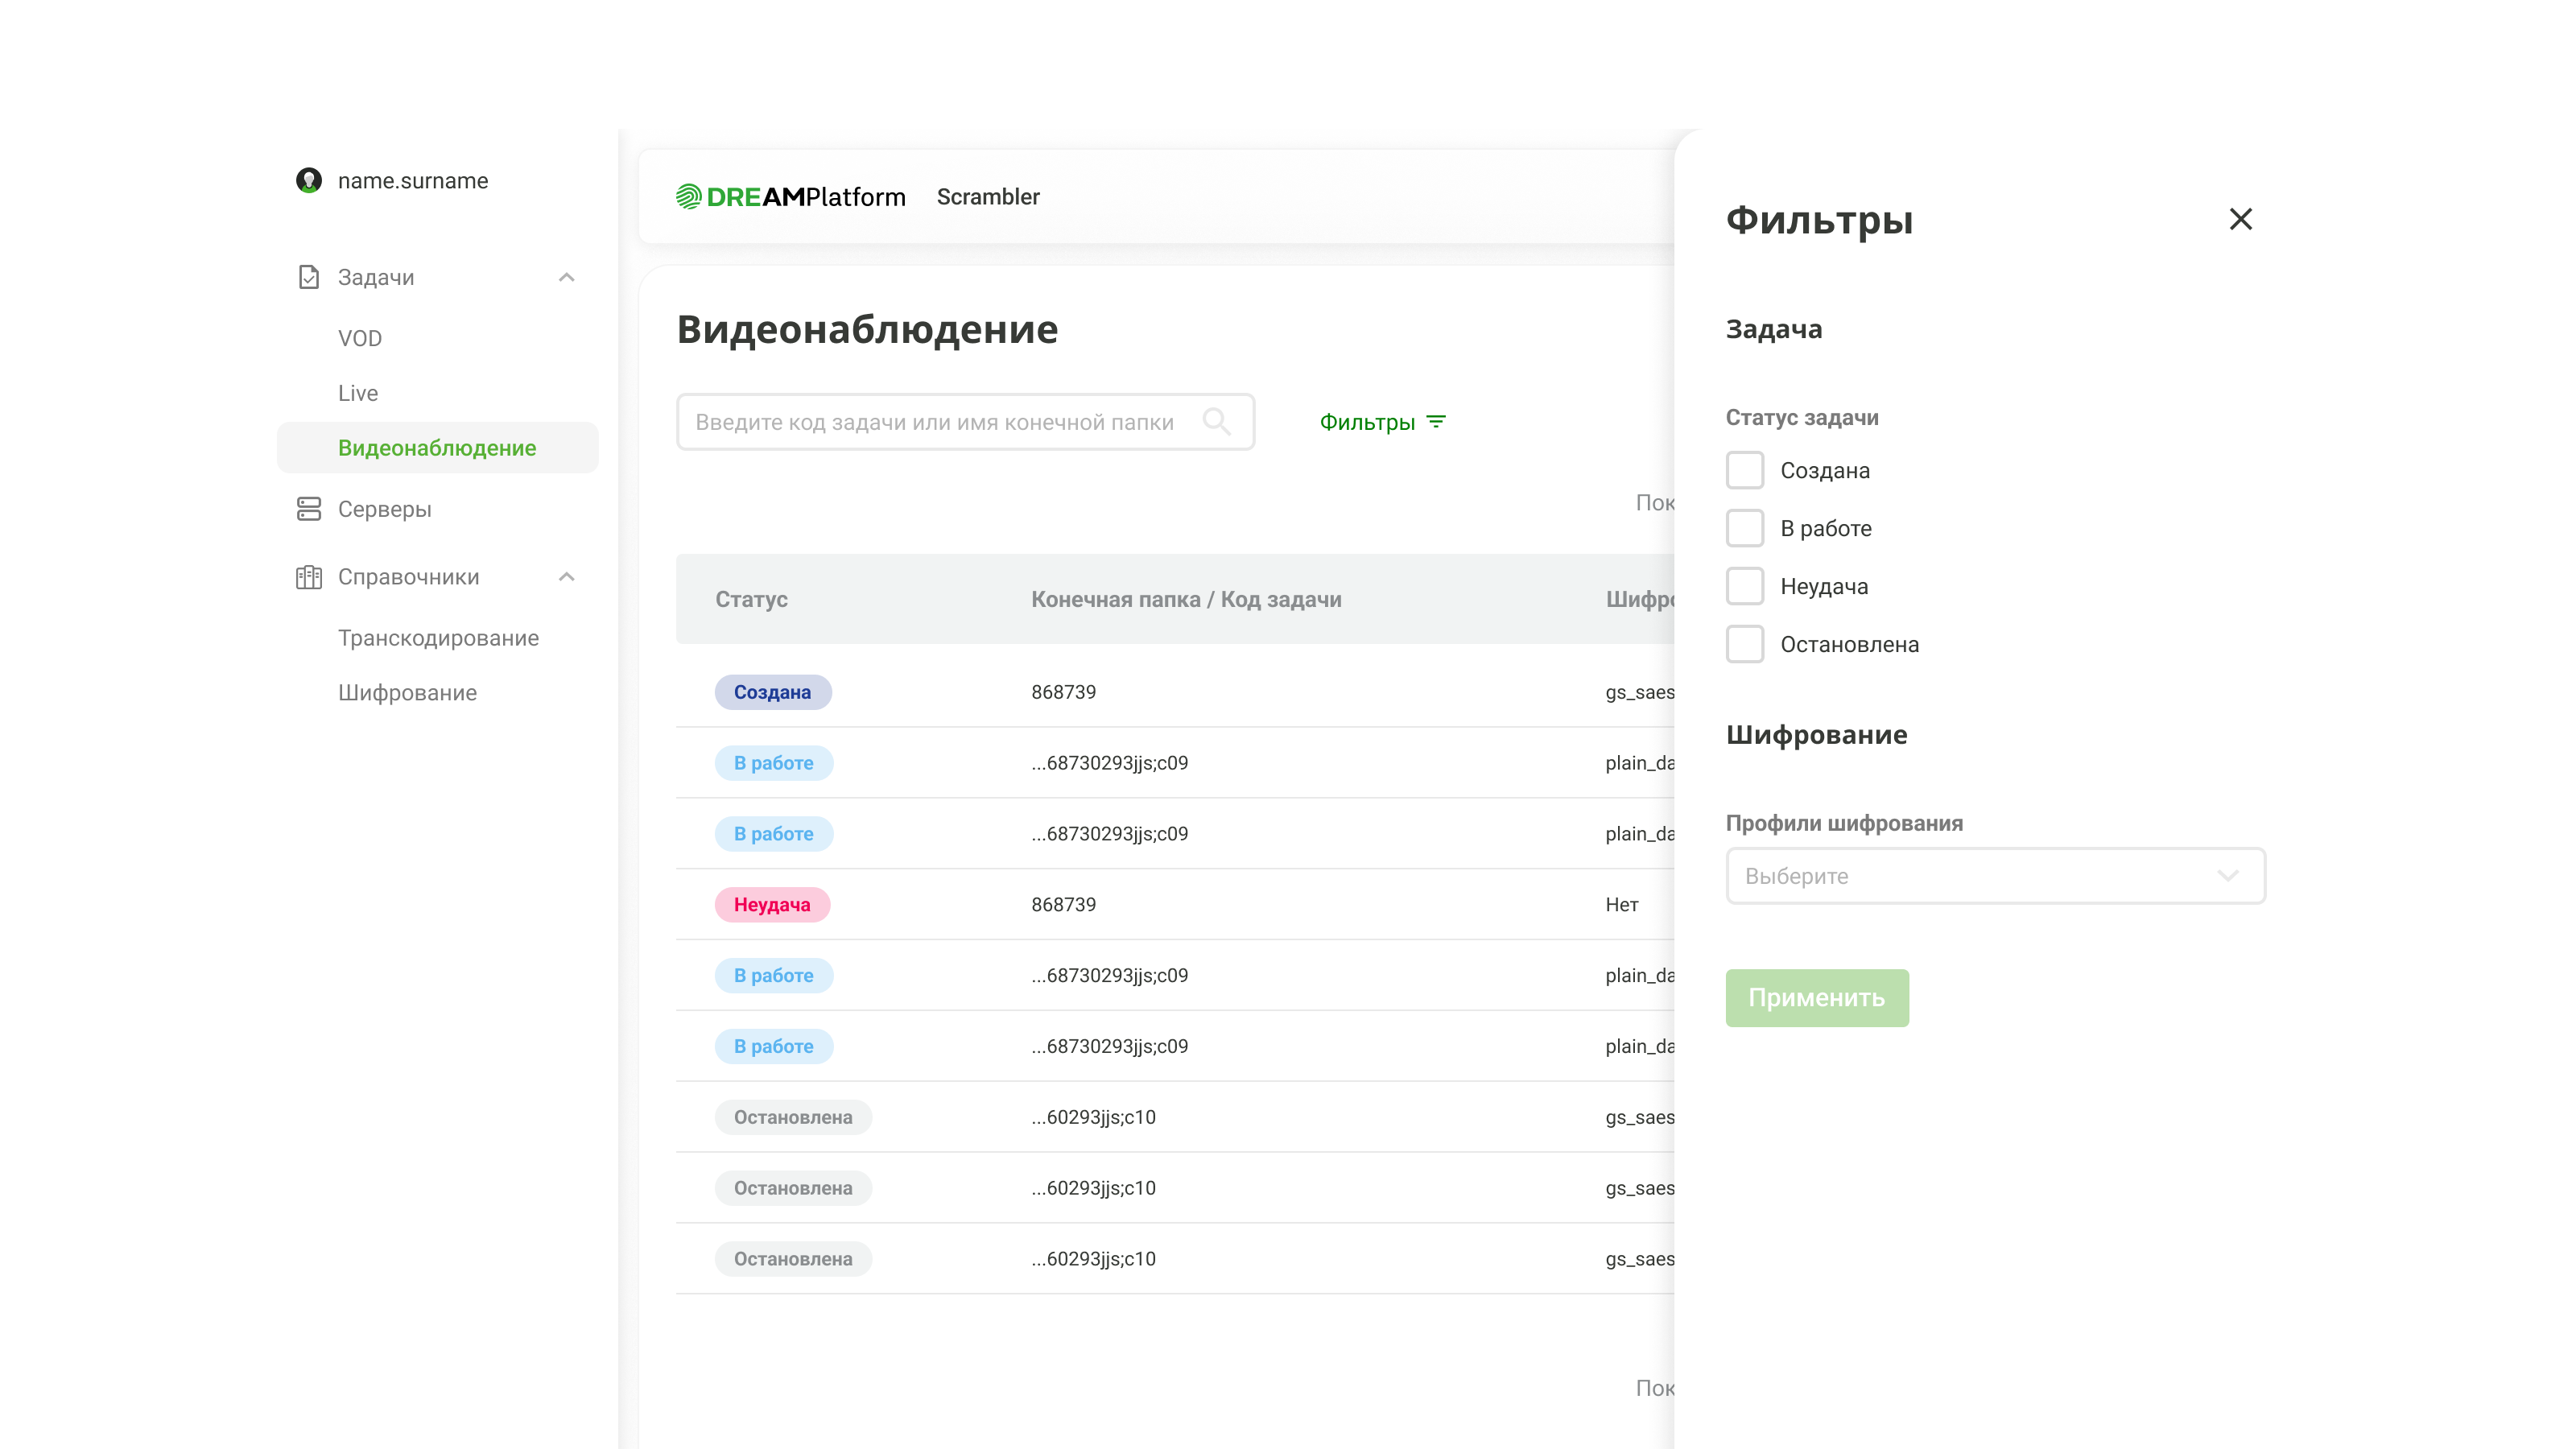Click the Неудача status badge
Image resolution: width=2576 pixels, height=1449 pixels.
coord(772,905)
